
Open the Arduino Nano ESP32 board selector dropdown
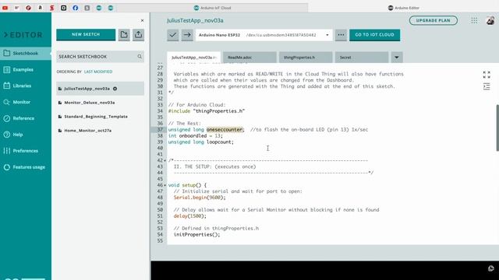click(x=264, y=35)
